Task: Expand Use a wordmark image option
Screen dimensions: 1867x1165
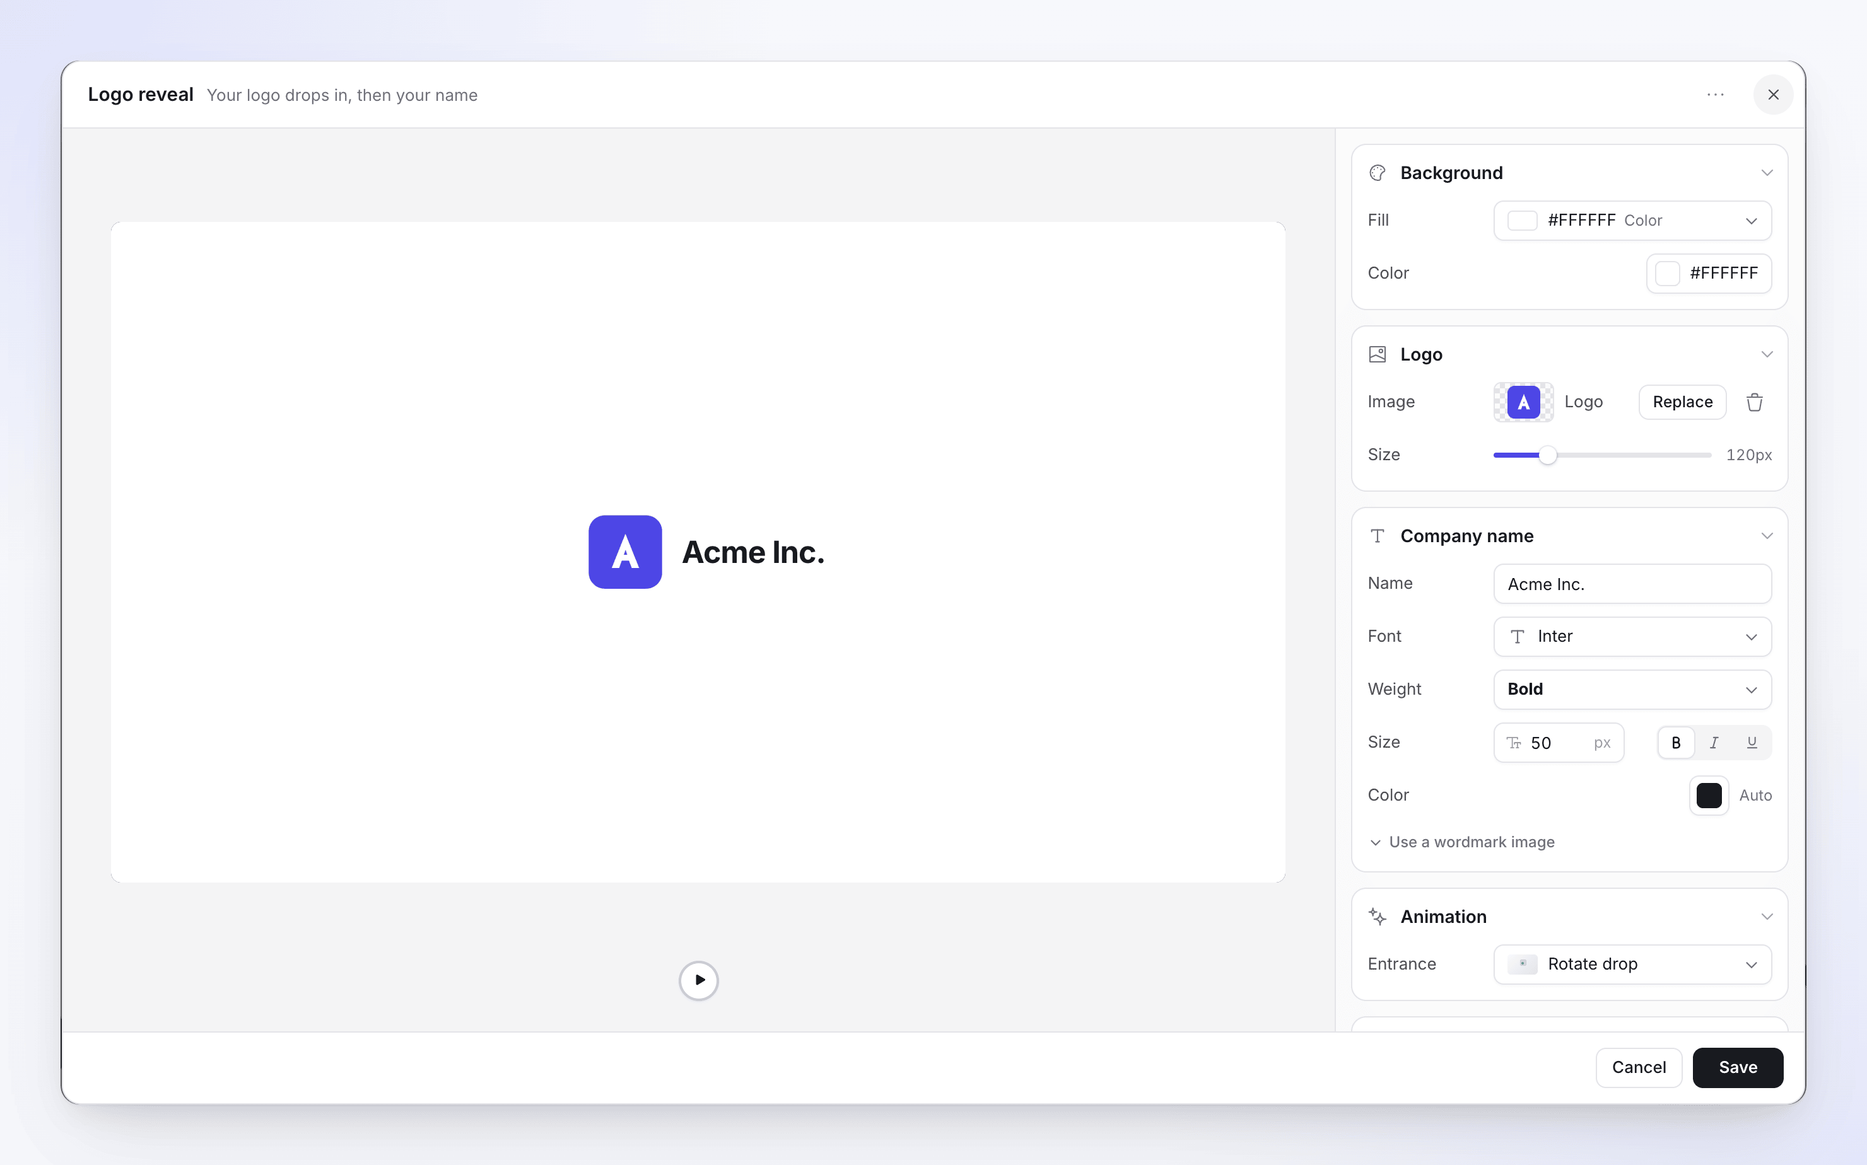Action: tap(1461, 842)
